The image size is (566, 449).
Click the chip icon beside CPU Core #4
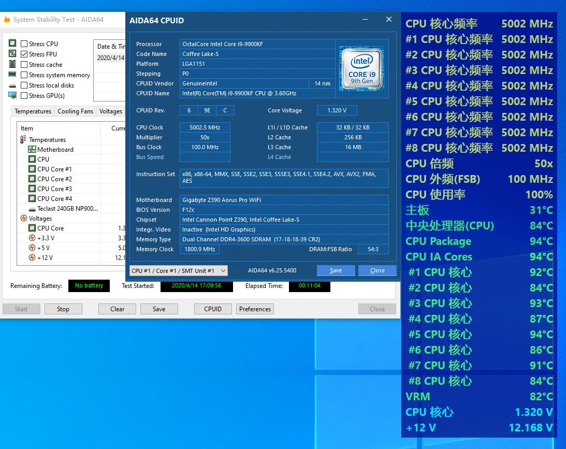click(x=32, y=198)
